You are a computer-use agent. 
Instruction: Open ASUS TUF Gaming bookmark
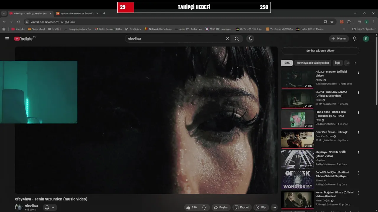pos(218,29)
